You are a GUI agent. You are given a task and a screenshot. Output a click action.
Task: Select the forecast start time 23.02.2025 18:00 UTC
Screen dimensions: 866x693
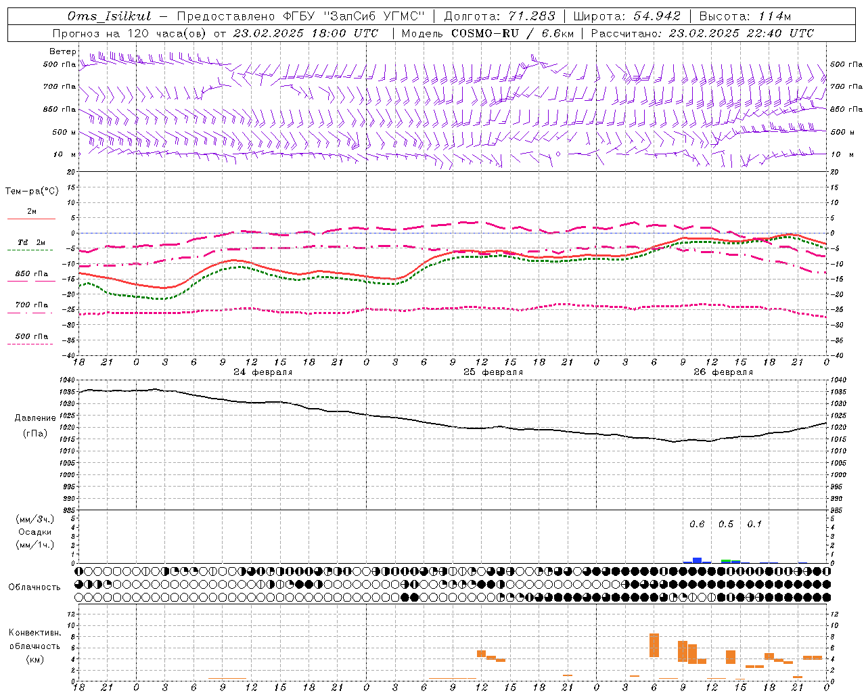[305, 33]
